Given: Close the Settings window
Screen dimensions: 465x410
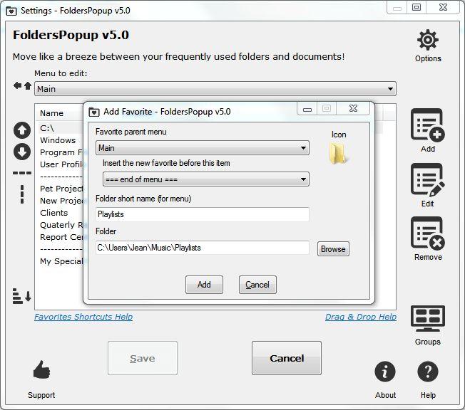Looking at the screenshot, I should (x=443, y=7).
